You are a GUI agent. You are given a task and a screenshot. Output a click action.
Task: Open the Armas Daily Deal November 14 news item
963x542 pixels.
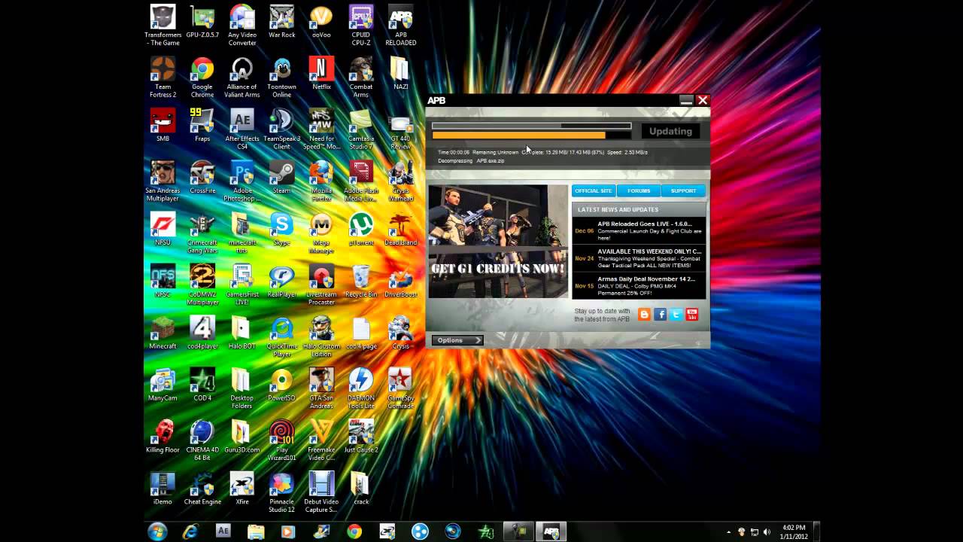tap(639, 285)
